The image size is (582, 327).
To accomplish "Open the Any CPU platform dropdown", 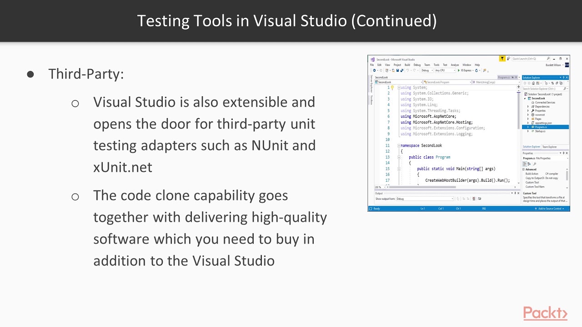I will [x=445, y=70].
